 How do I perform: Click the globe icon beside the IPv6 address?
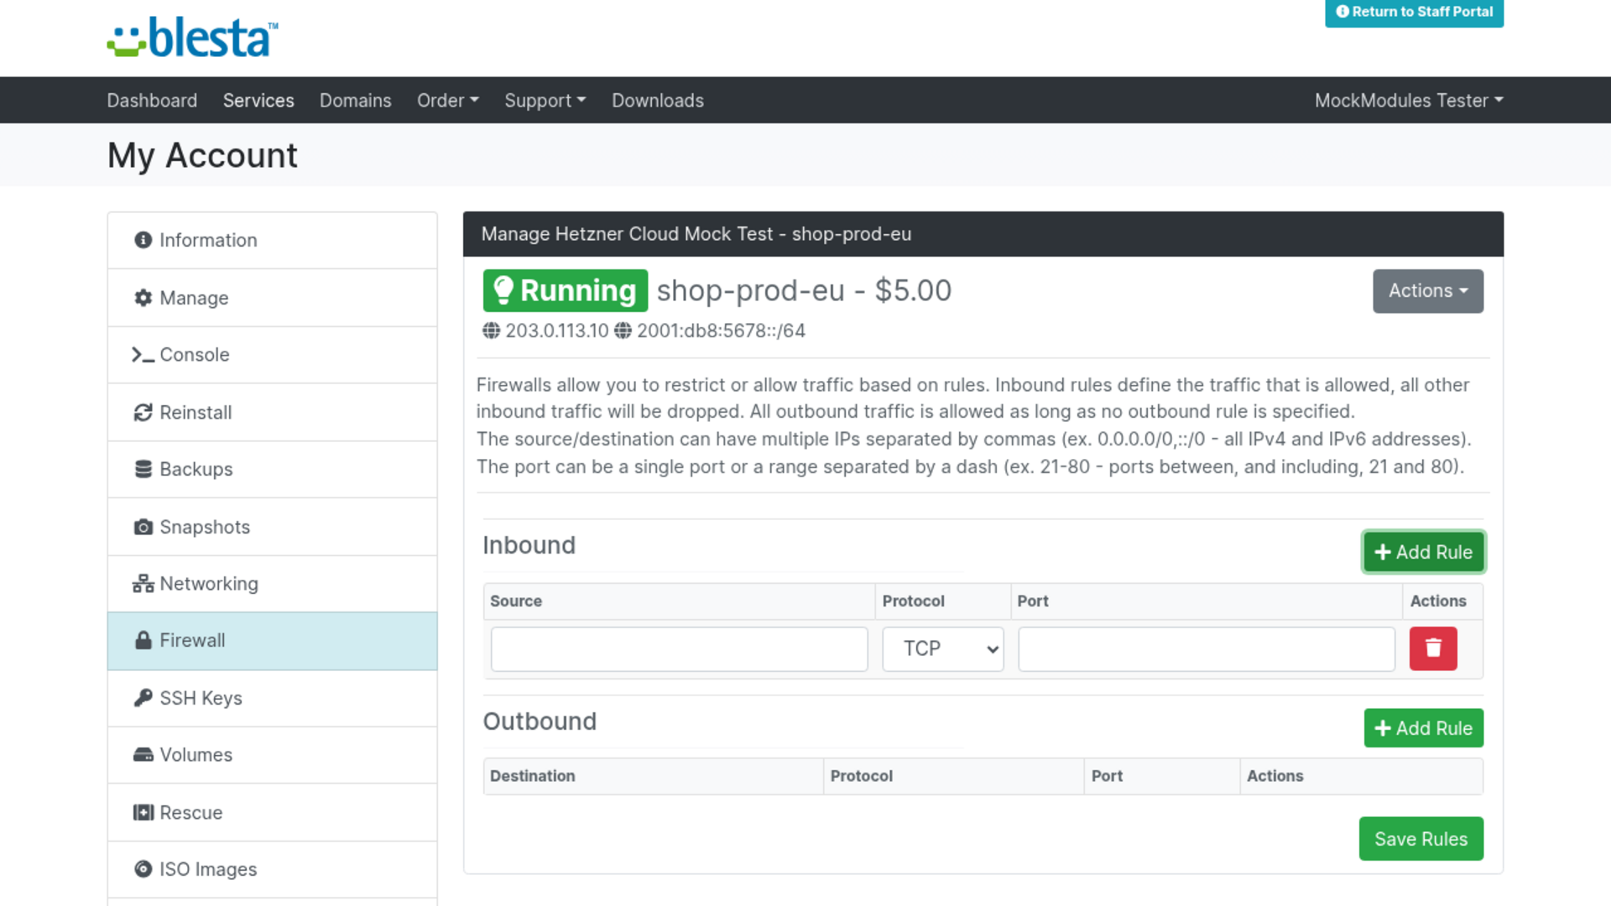[623, 331]
